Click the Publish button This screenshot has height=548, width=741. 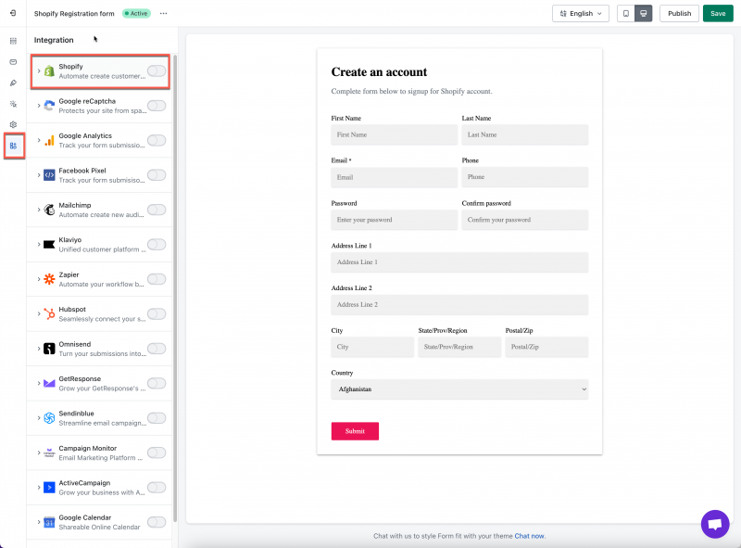coord(679,13)
